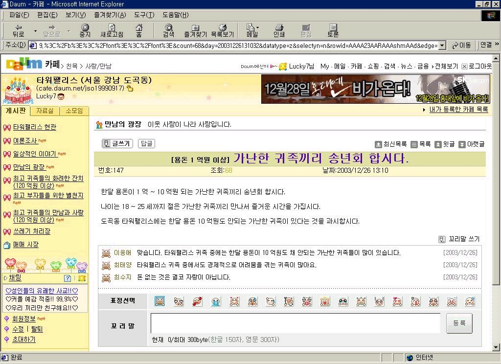Click the Home (홈) toolbar icon

click(x=139, y=30)
